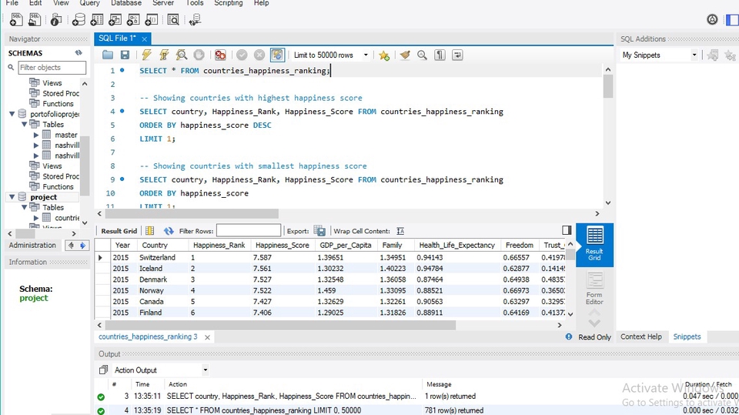Toggle result grid field types icon
Viewport: 739px width, 415px height.
click(149, 231)
